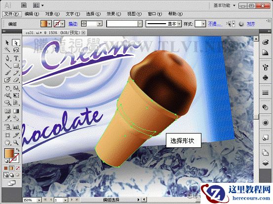Select the Blend tool

pos(16,118)
